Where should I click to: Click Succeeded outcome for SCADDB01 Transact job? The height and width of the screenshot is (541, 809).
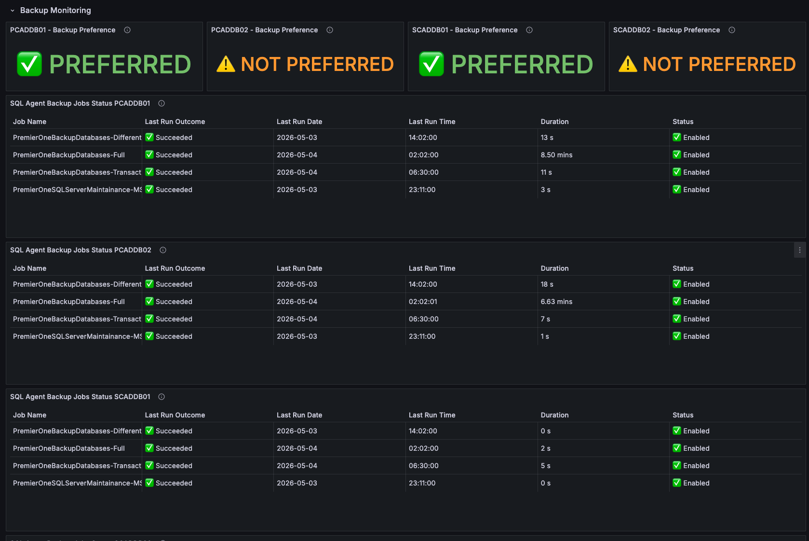click(169, 466)
